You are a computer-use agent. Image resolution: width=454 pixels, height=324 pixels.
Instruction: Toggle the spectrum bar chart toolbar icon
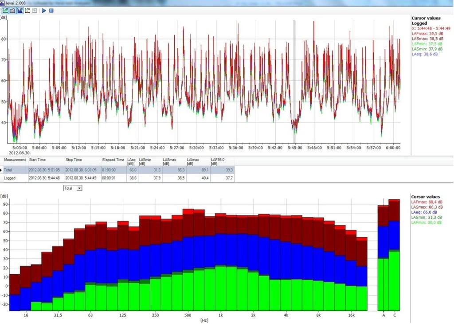(x=20, y=11)
